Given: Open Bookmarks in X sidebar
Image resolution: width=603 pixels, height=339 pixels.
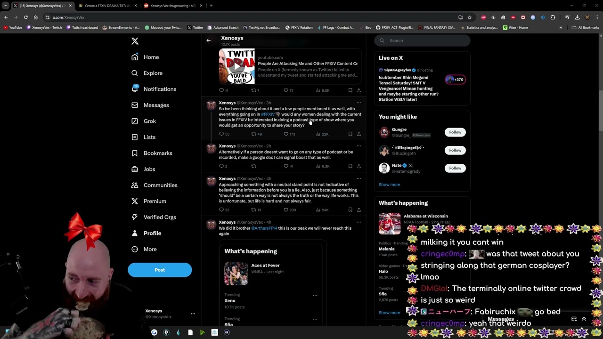Looking at the screenshot, I should [x=152, y=153].
